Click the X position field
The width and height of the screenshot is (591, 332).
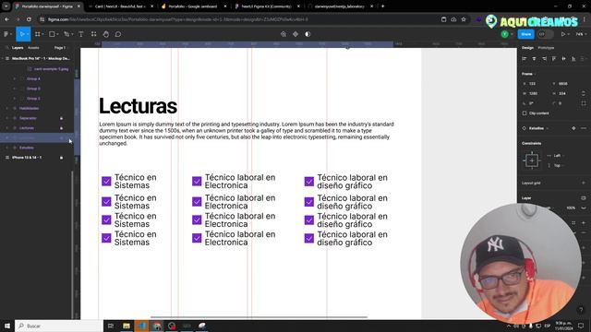pos(532,84)
